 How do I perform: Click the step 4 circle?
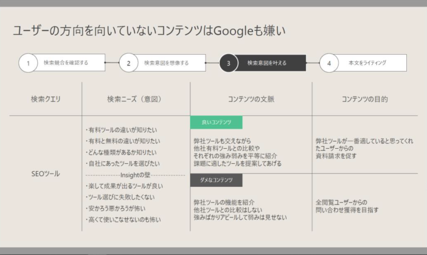click(x=328, y=63)
